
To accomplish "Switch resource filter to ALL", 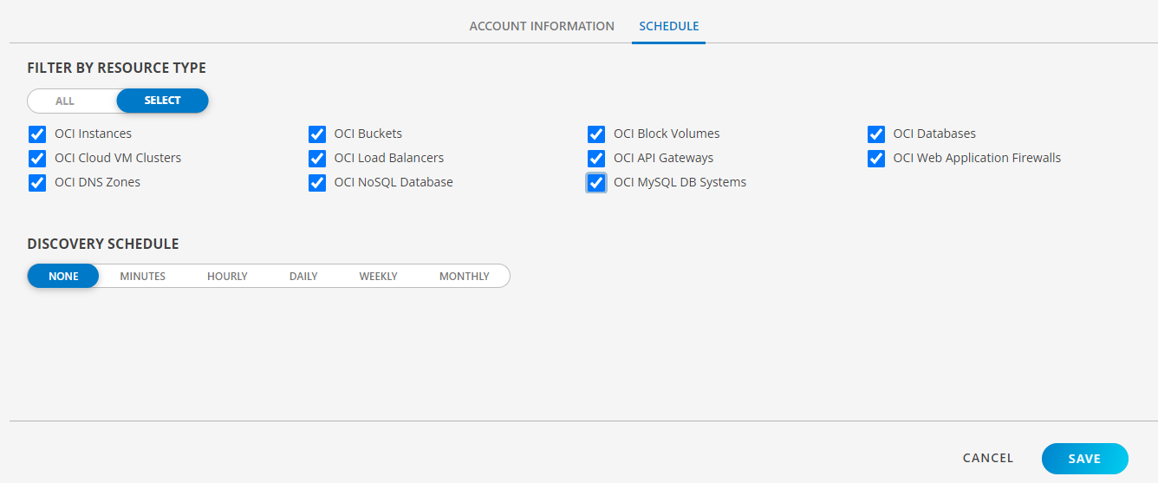I will tap(65, 101).
